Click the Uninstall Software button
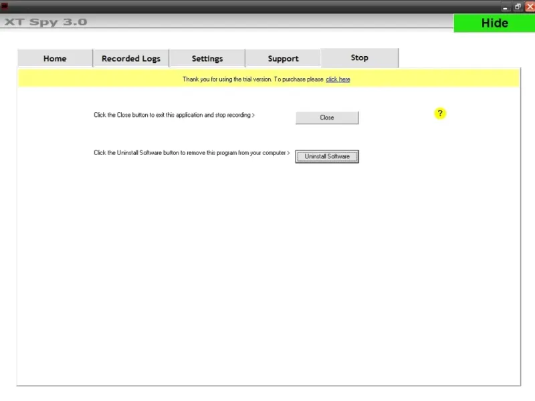This screenshot has width=535, height=401. pyautogui.click(x=327, y=156)
